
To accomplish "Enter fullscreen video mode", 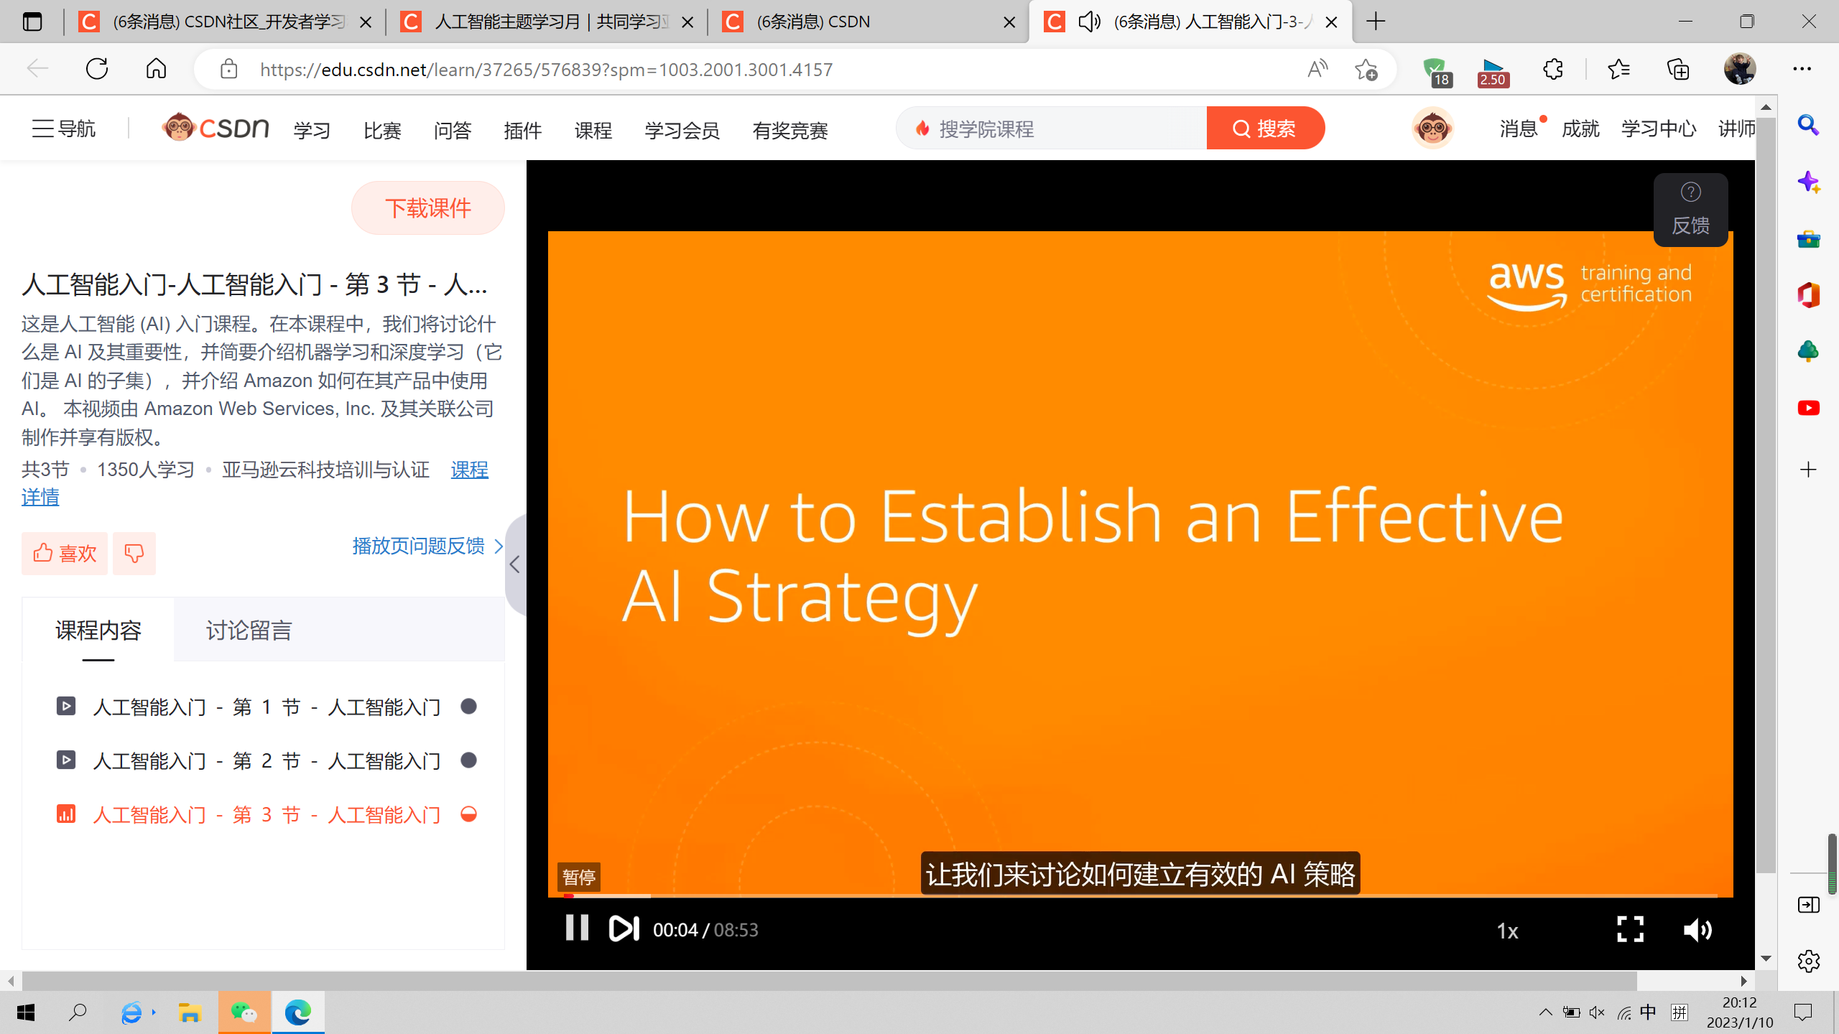I will tap(1630, 929).
